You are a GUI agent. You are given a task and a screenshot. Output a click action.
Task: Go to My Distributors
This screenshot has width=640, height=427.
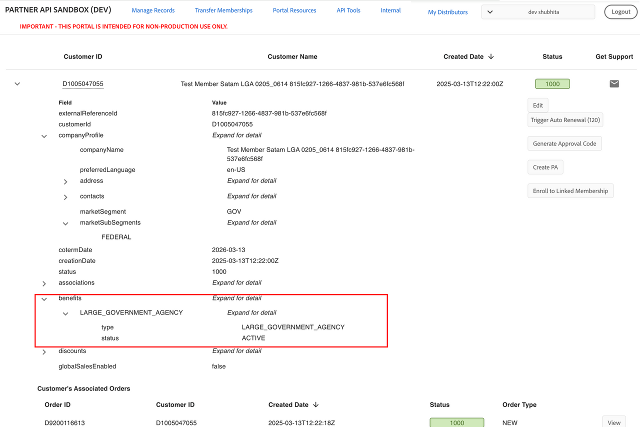447,12
